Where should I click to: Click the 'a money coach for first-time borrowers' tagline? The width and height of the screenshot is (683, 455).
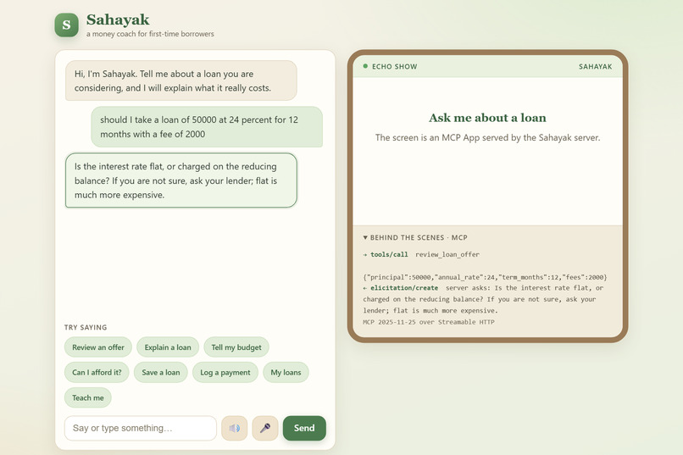[150, 34]
